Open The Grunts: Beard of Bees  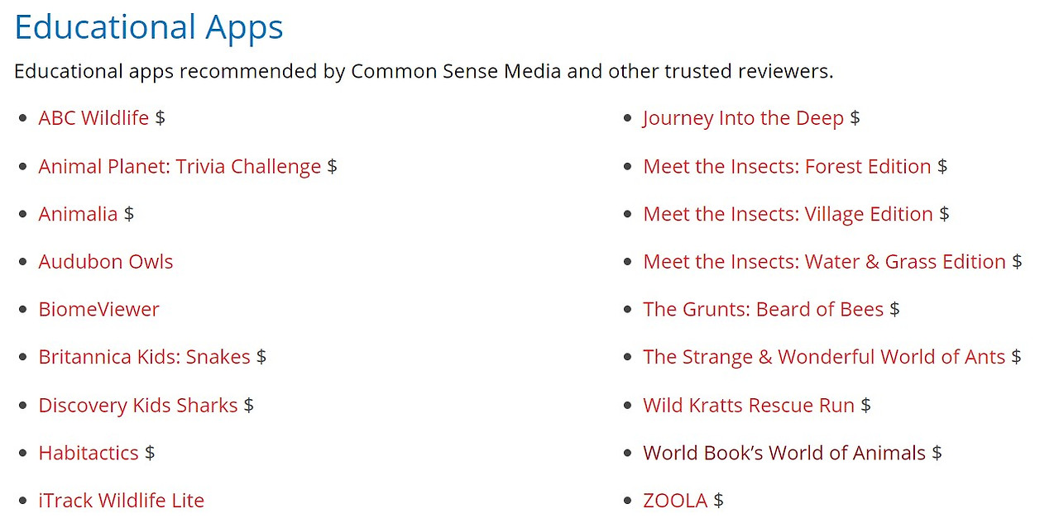763,310
